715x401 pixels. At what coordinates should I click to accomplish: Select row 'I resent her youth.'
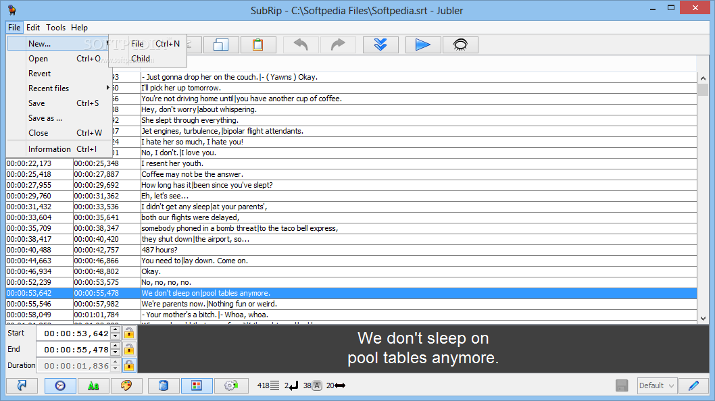[x=351, y=163]
